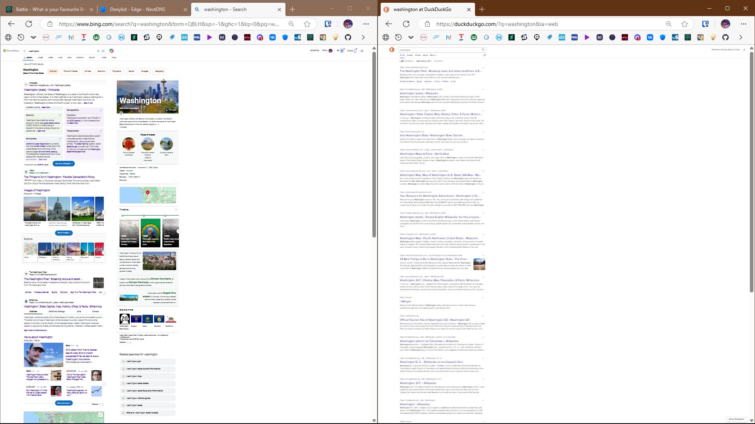Favorite the Bing page with star icon

click(x=307, y=24)
